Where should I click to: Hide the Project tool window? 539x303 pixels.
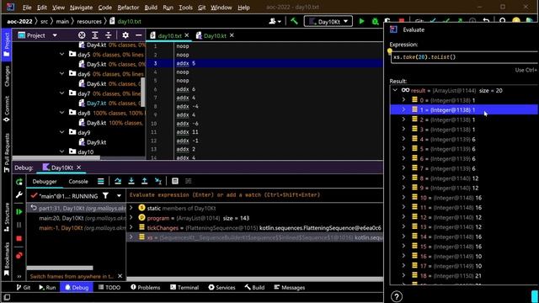click(138, 35)
